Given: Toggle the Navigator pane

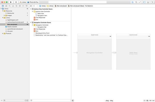Looking at the screenshot, I should 144,2.
